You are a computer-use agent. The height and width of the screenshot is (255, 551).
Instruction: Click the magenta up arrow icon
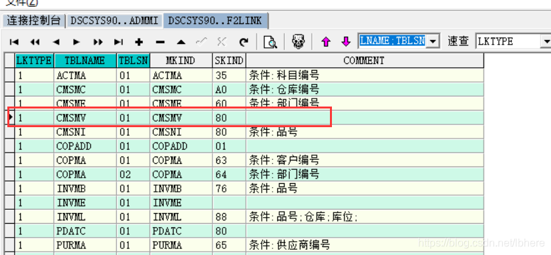click(x=326, y=42)
